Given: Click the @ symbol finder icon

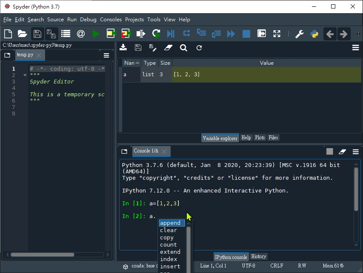Looking at the screenshot, I should point(80,34).
